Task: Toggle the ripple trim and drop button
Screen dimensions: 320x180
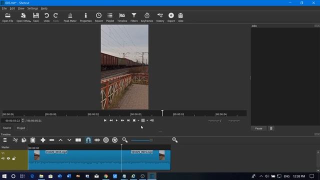Action: click(106, 140)
